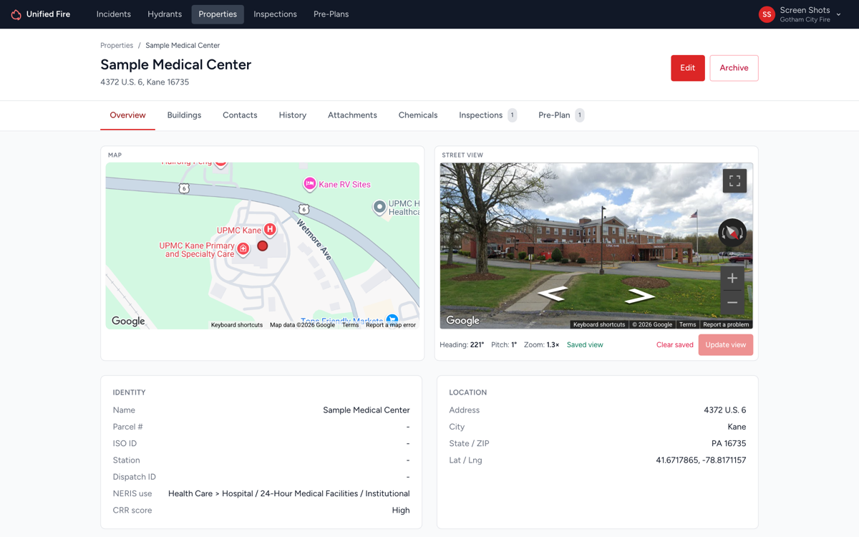The height and width of the screenshot is (537, 859).
Task: Switch to the History tab
Action: click(x=293, y=115)
